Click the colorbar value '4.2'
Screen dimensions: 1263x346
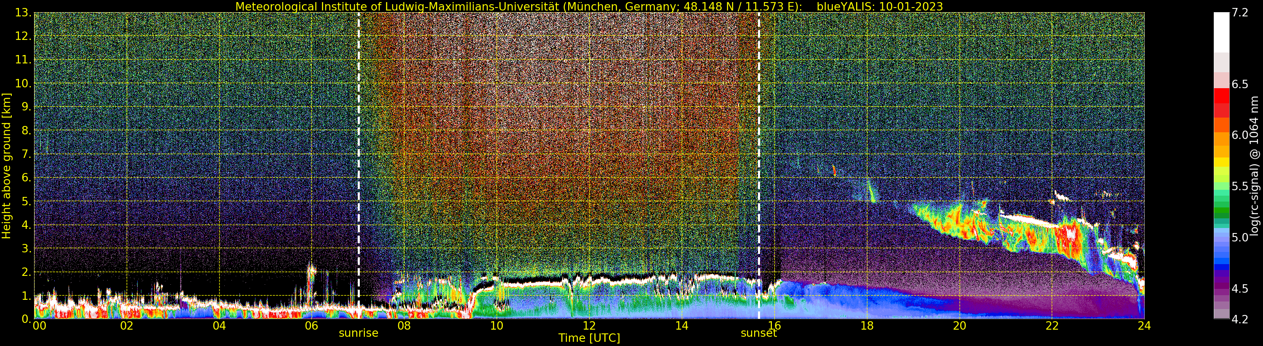tap(1239, 319)
